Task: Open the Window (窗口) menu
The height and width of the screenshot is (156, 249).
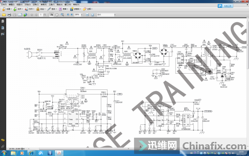Action: point(68,5)
